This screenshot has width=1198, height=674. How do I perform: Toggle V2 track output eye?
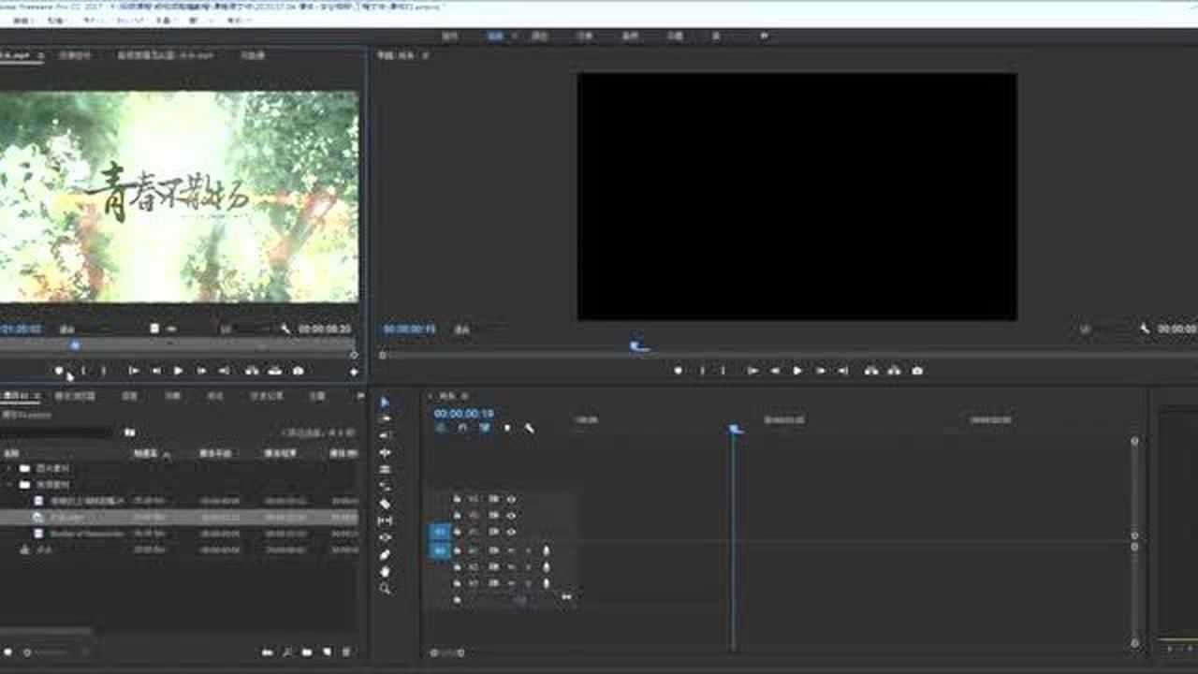click(511, 515)
